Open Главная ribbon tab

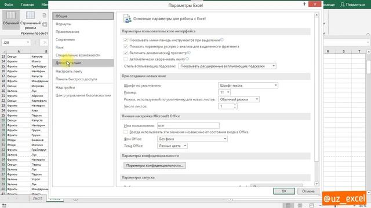click(x=27, y=5)
